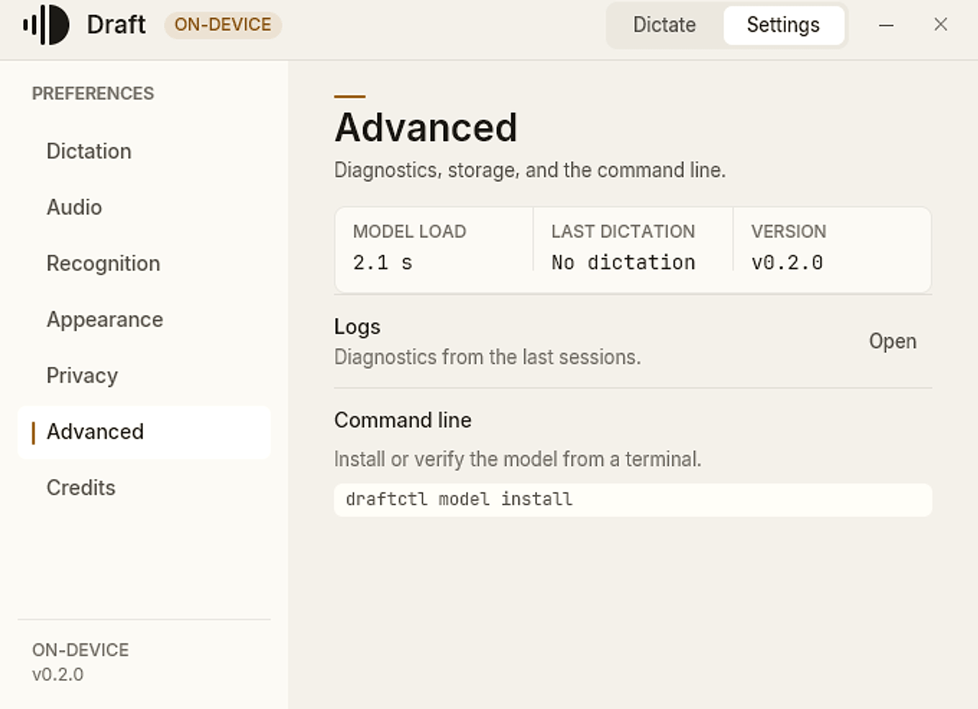The height and width of the screenshot is (709, 978).
Task: Open the Recognition section
Action: [x=144, y=263]
